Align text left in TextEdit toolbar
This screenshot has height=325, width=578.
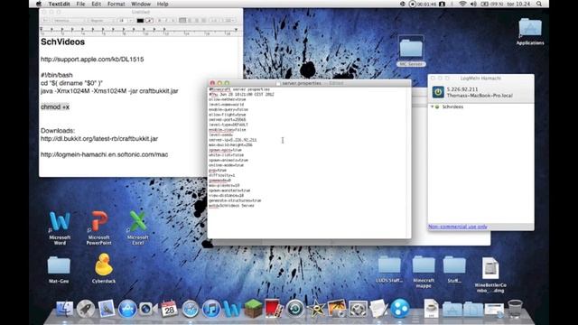(x=182, y=21)
